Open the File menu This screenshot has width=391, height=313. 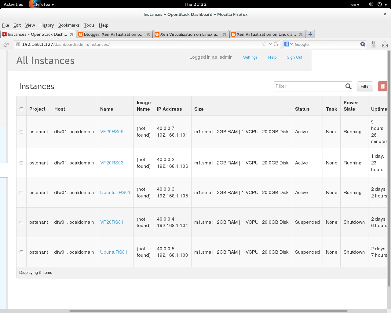coord(5,25)
